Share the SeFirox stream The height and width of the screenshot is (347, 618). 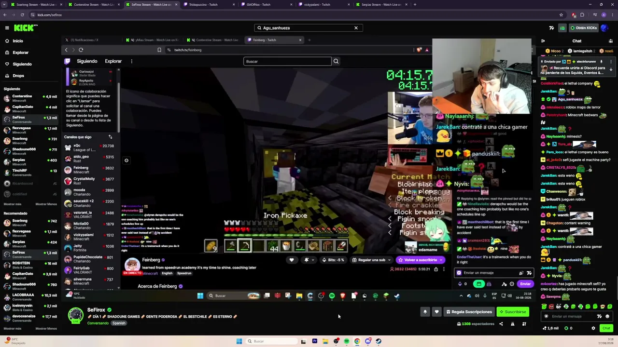[x=501, y=324]
